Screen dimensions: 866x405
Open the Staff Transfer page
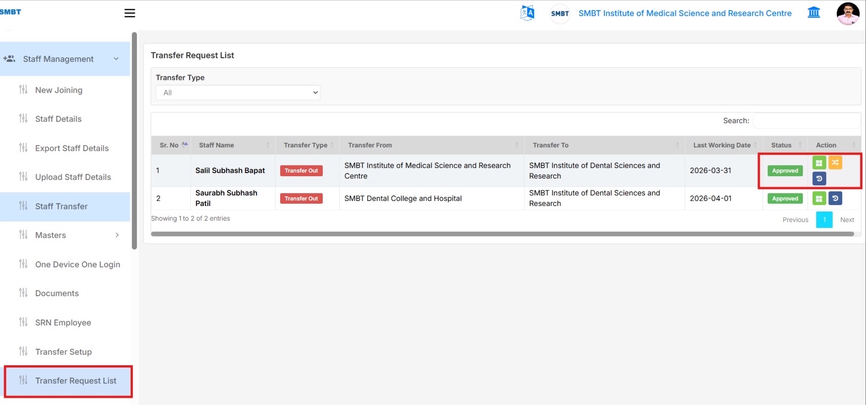point(65,206)
